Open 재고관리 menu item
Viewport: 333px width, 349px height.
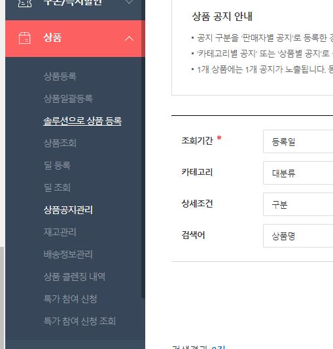(60, 232)
